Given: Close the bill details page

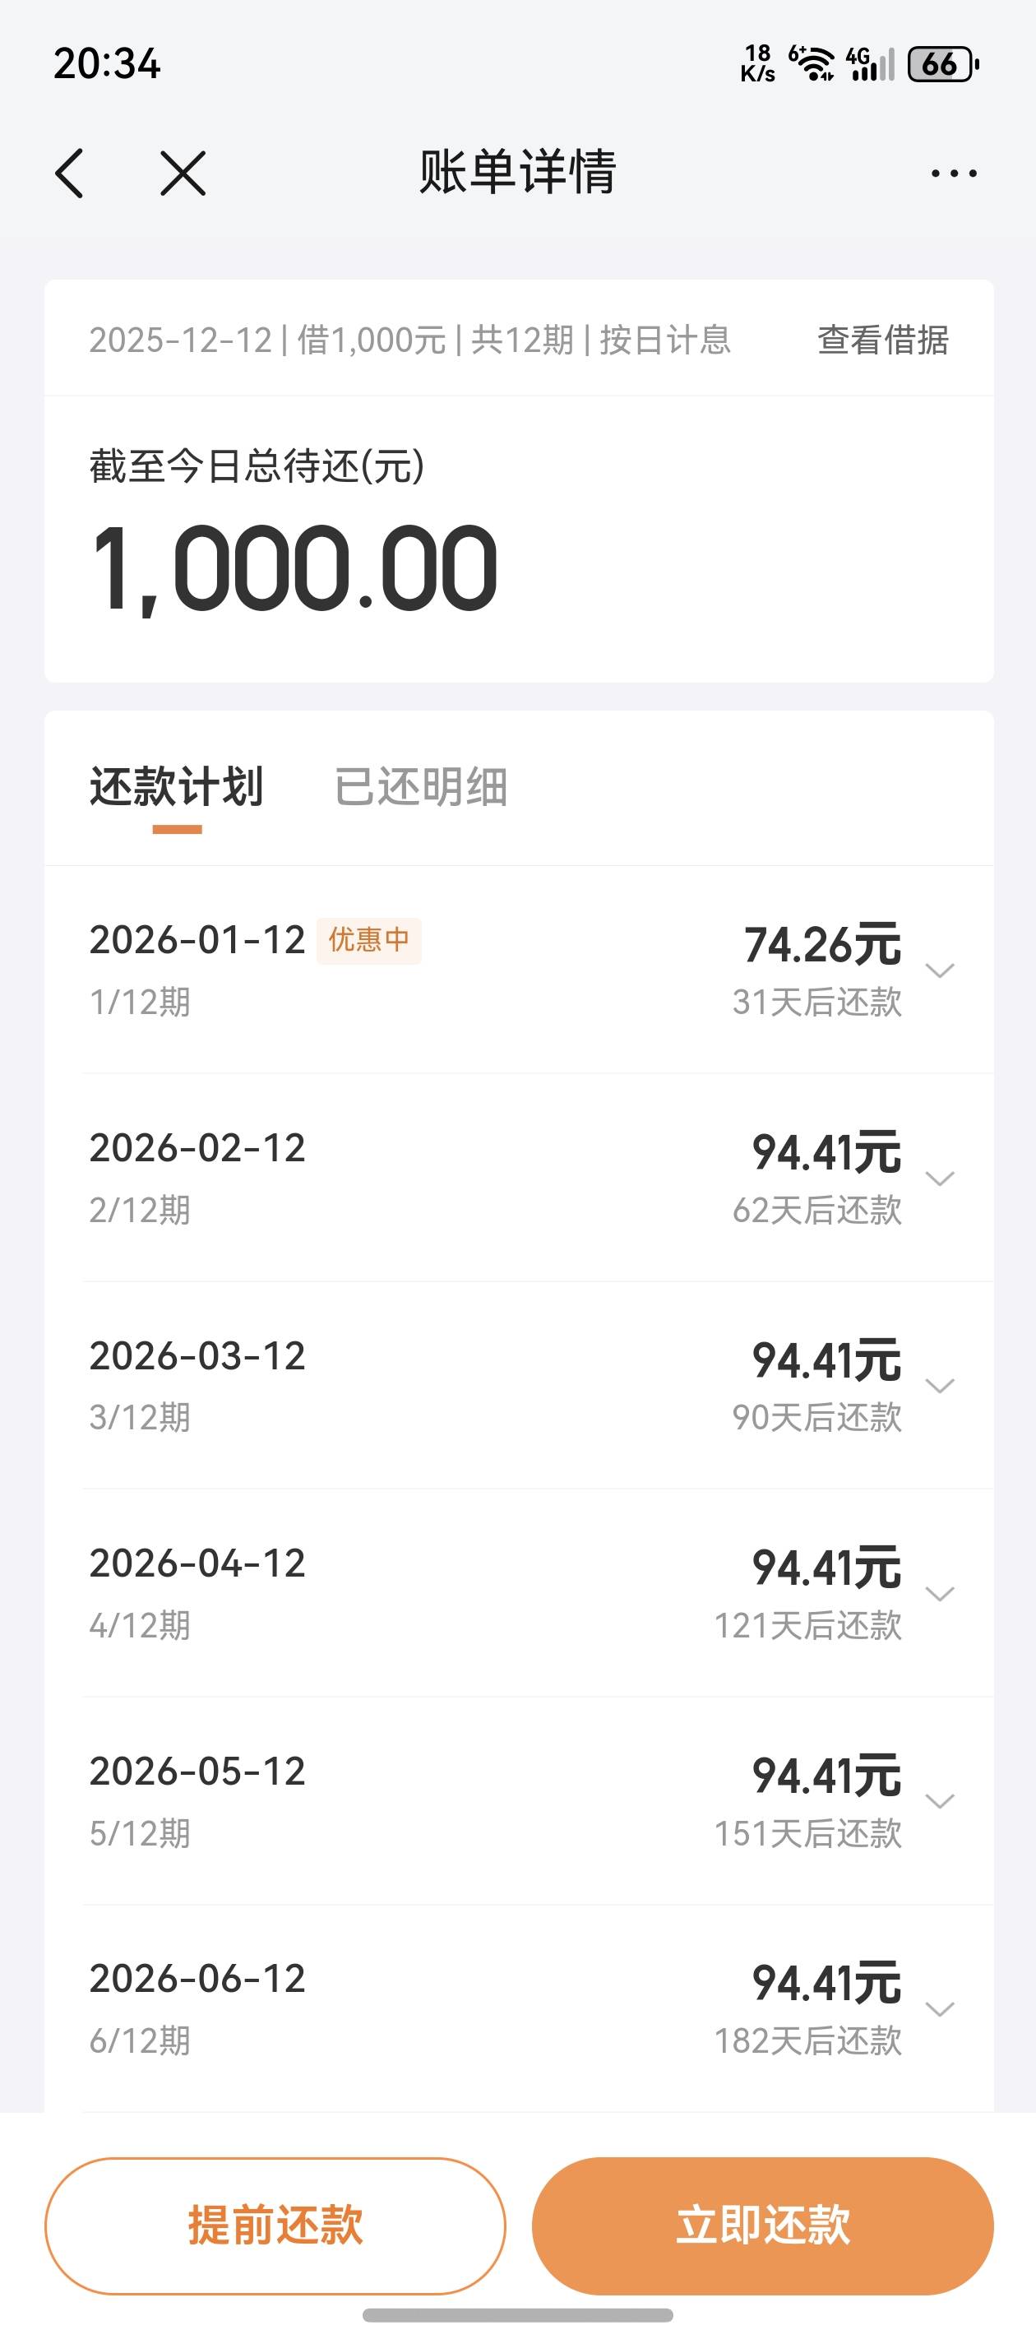Looking at the screenshot, I should click(183, 174).
